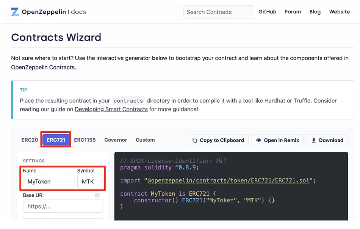Click the Base URI help question-mark icon
This screenshot has height=229, width=360.
coord(97,195)
